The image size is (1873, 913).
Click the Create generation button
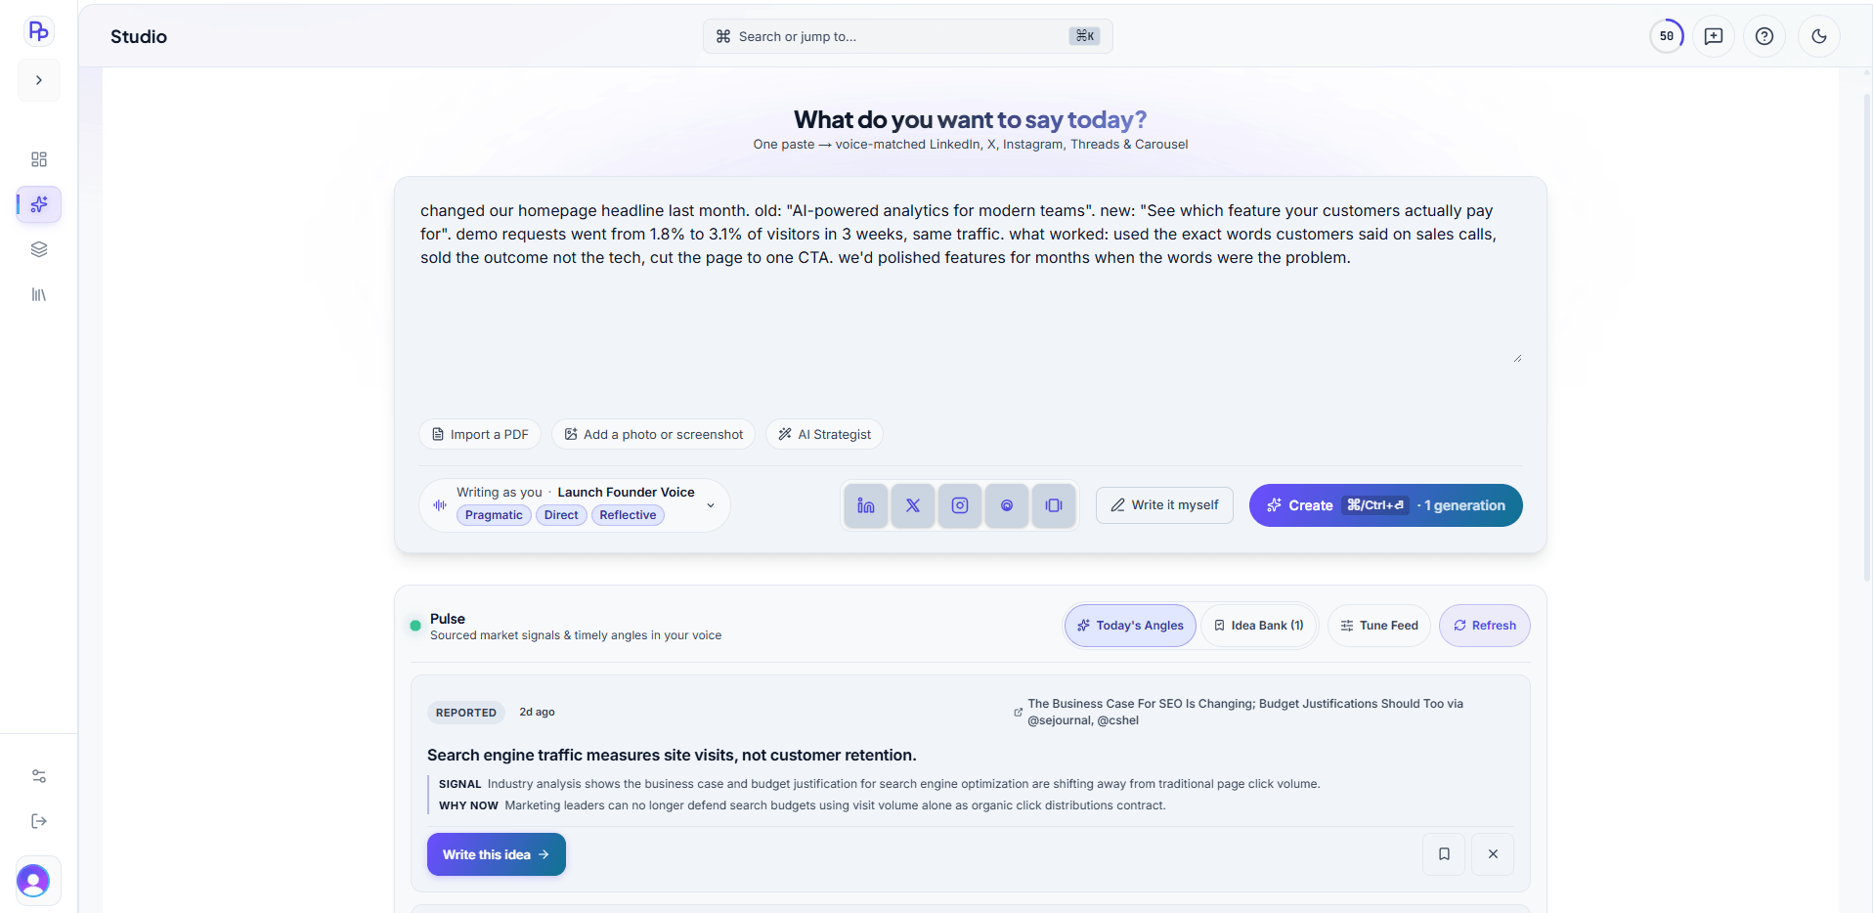1385,505
